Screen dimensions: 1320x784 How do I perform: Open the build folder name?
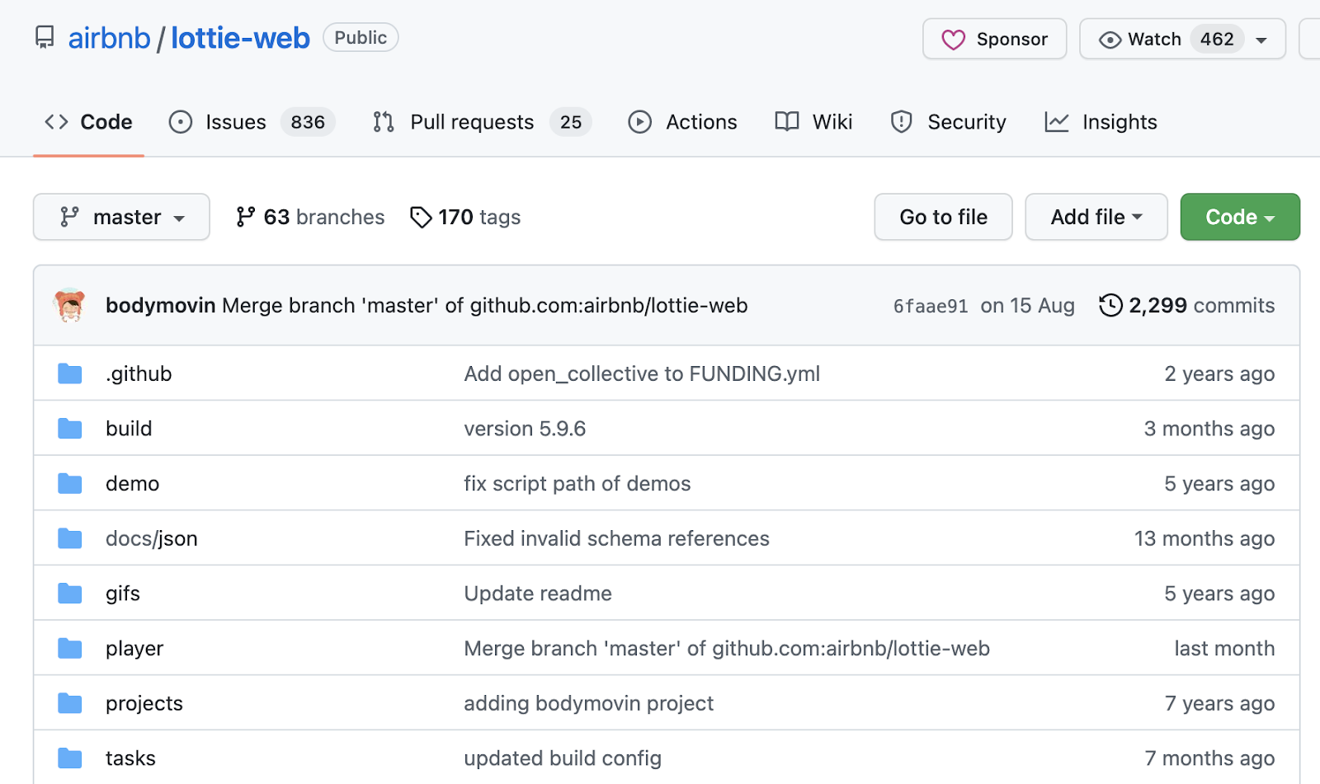[129, 429]
